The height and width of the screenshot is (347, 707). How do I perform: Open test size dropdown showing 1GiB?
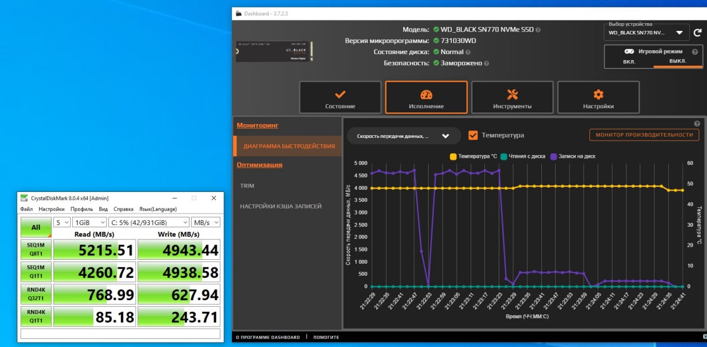pyautogui.click(x=89, y=222)
